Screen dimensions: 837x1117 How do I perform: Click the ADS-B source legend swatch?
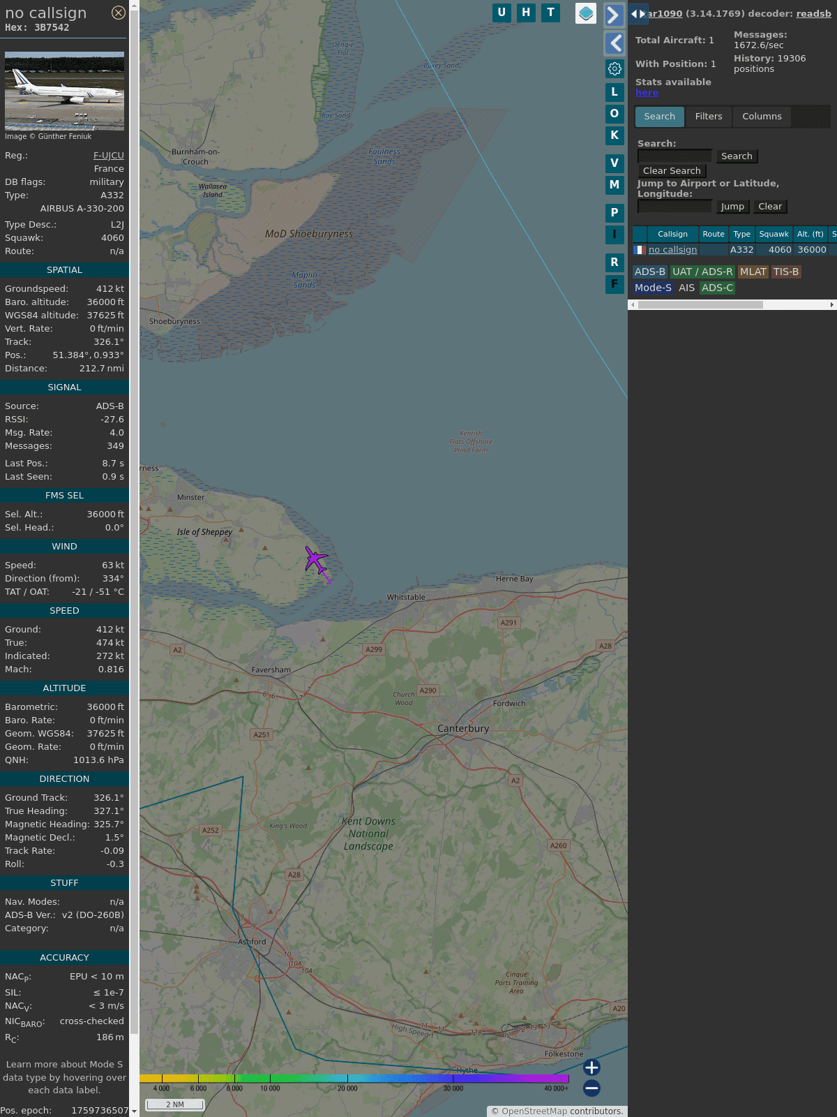(x=650, y=272)
